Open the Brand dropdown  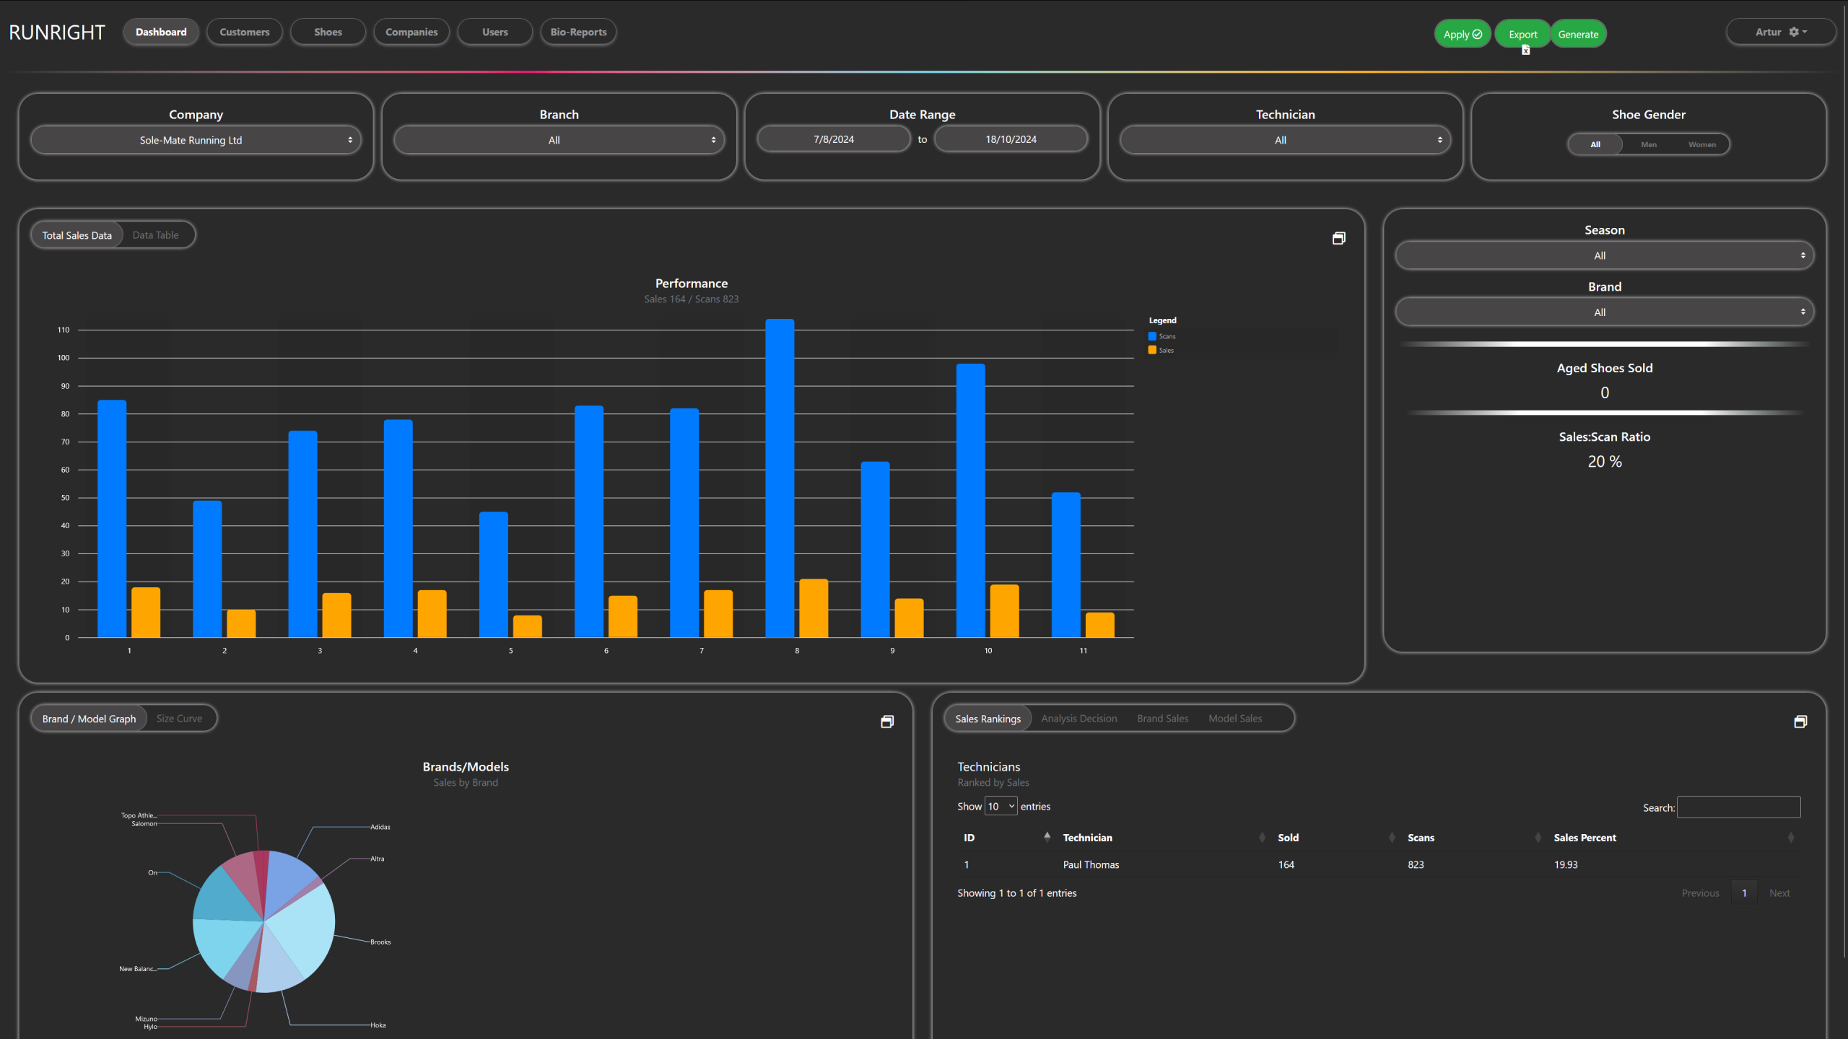(x=1605, y=312)
